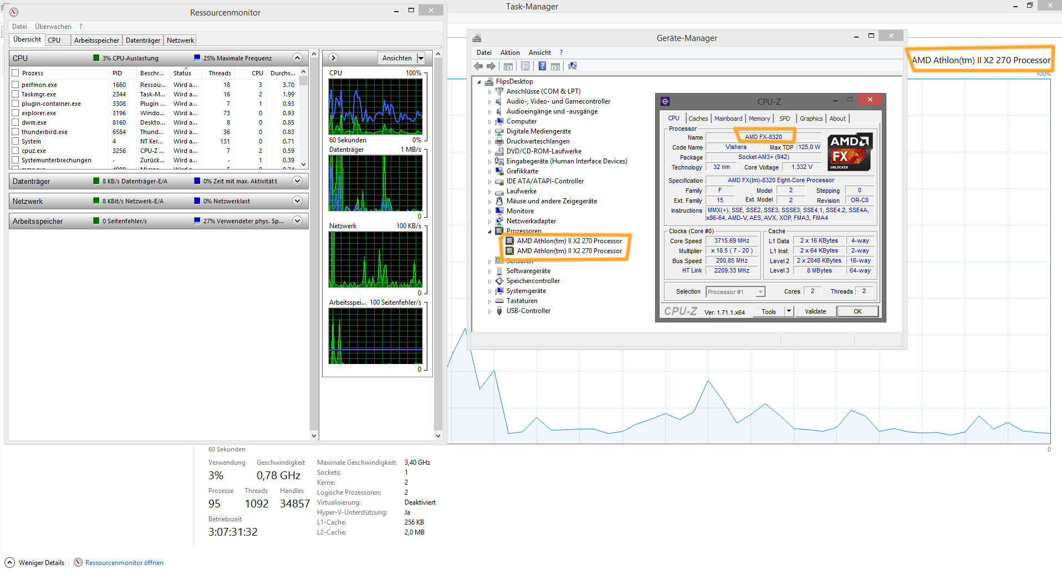Viewport: 1062px width, 575px height.
Task: Click the Anschlüsse (COM & LPT) port icon
Action: click(x=499, y=91)
